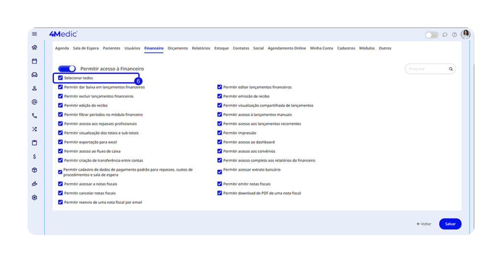
Task: Disable the 'Permitir acesso à Financeiro' switch
Action: pyautogui.click(x=67, y=69)
